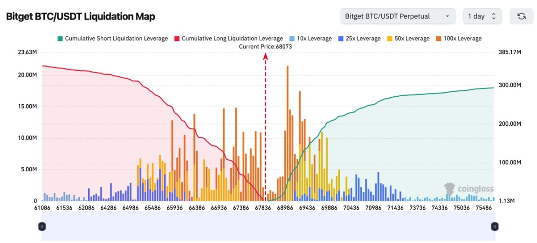
Task: Click the red dashed current price arrow
Action: click(266, 57)
